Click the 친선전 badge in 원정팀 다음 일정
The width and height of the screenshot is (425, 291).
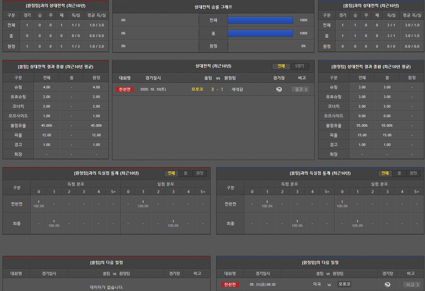230,284
